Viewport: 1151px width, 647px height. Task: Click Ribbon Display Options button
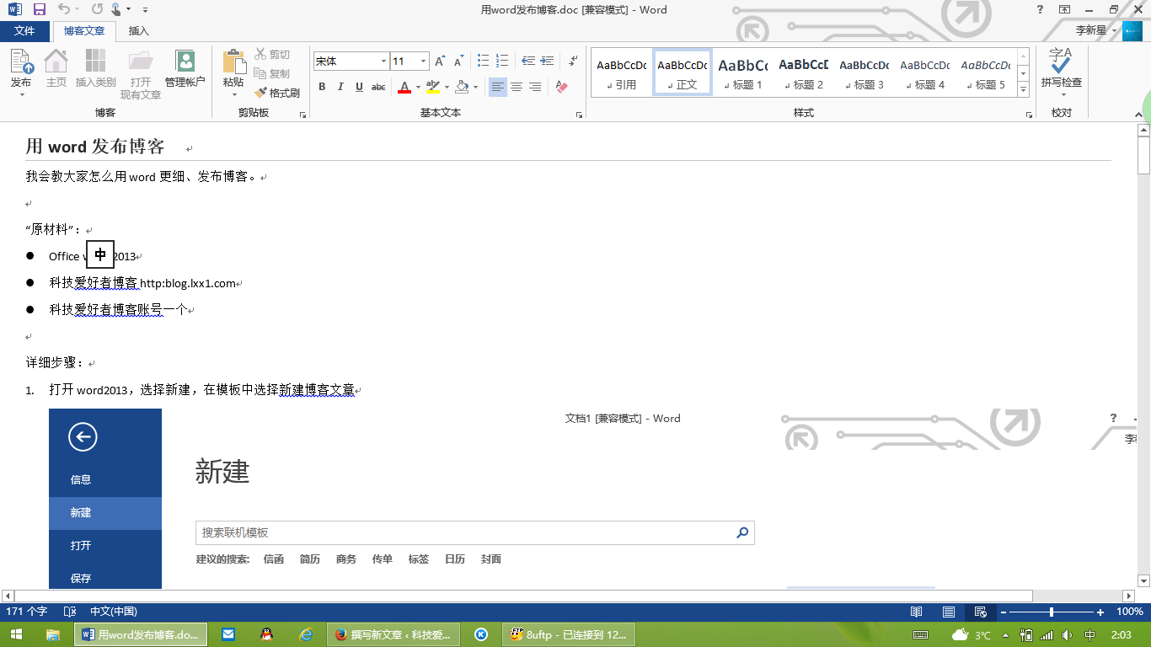coord(1065,10)
